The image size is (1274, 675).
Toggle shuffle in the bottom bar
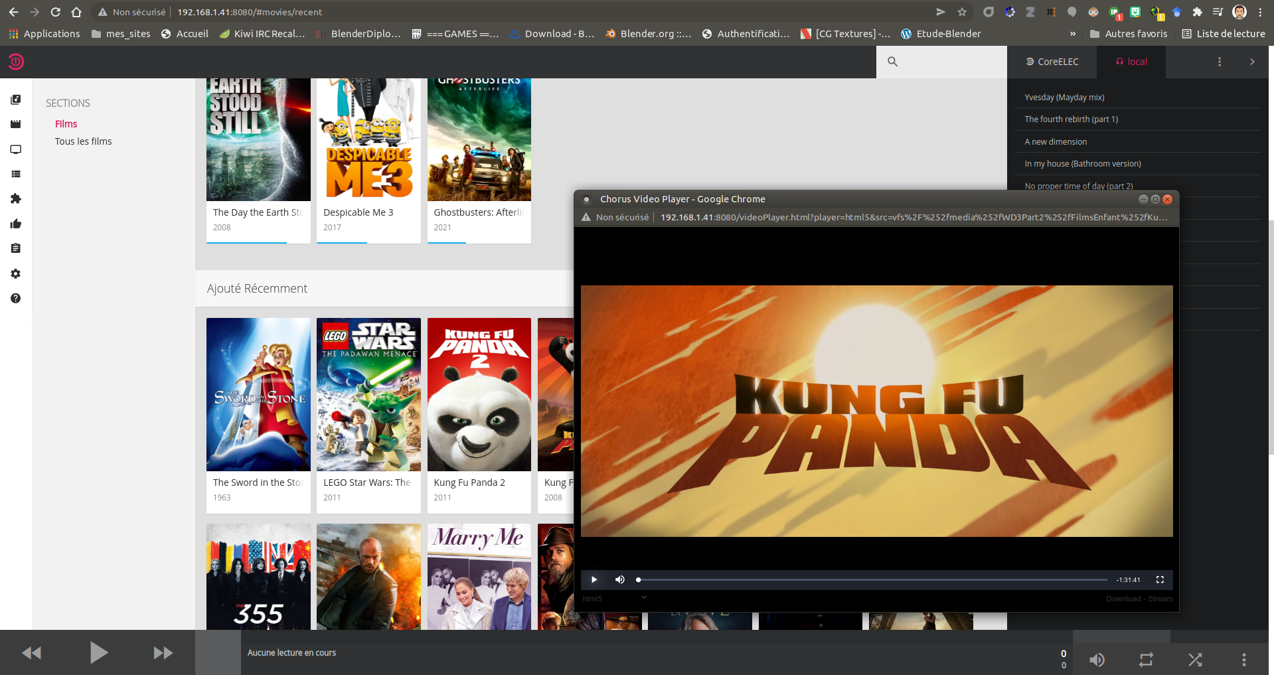[x=1195, y=660]
